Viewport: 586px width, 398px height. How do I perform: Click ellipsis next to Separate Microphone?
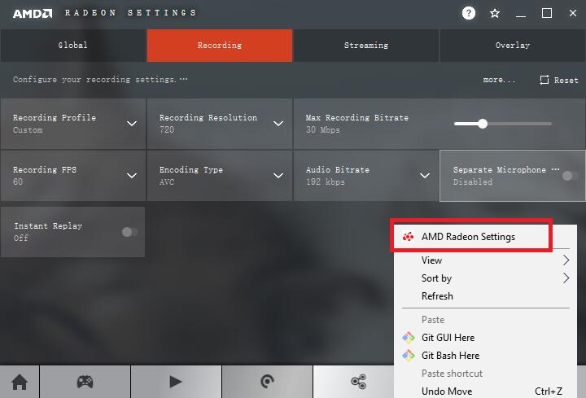(x=555, y=169)
